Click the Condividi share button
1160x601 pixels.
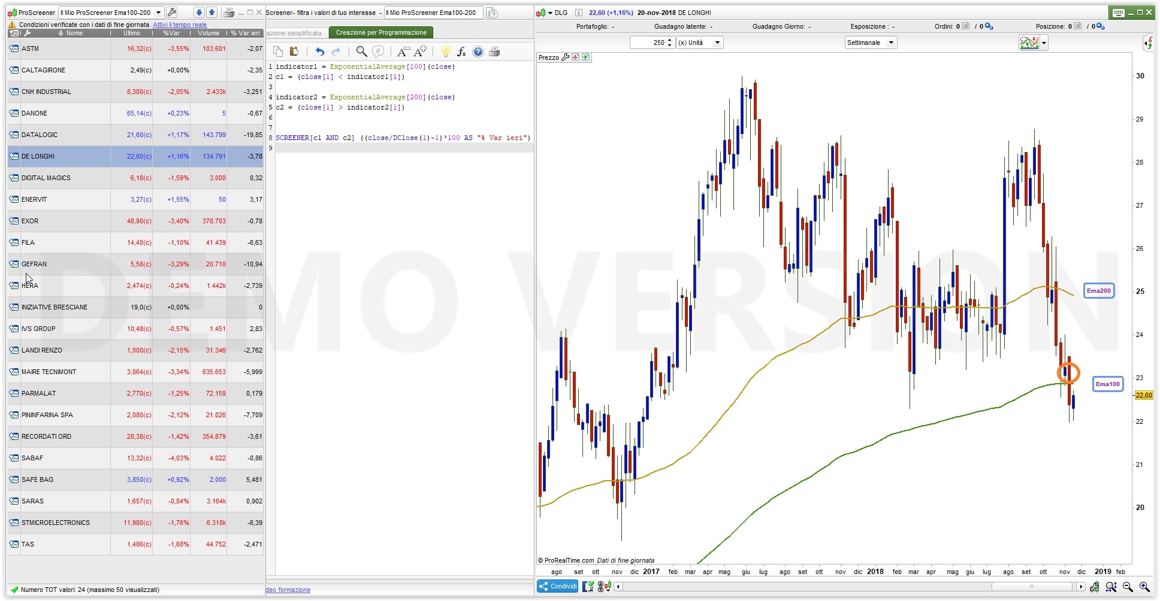tap(558, 587)
